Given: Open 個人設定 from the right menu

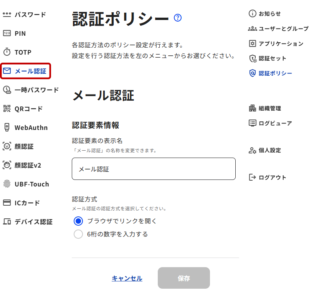Looking at the screenshot, I should [x=269, y=151].
